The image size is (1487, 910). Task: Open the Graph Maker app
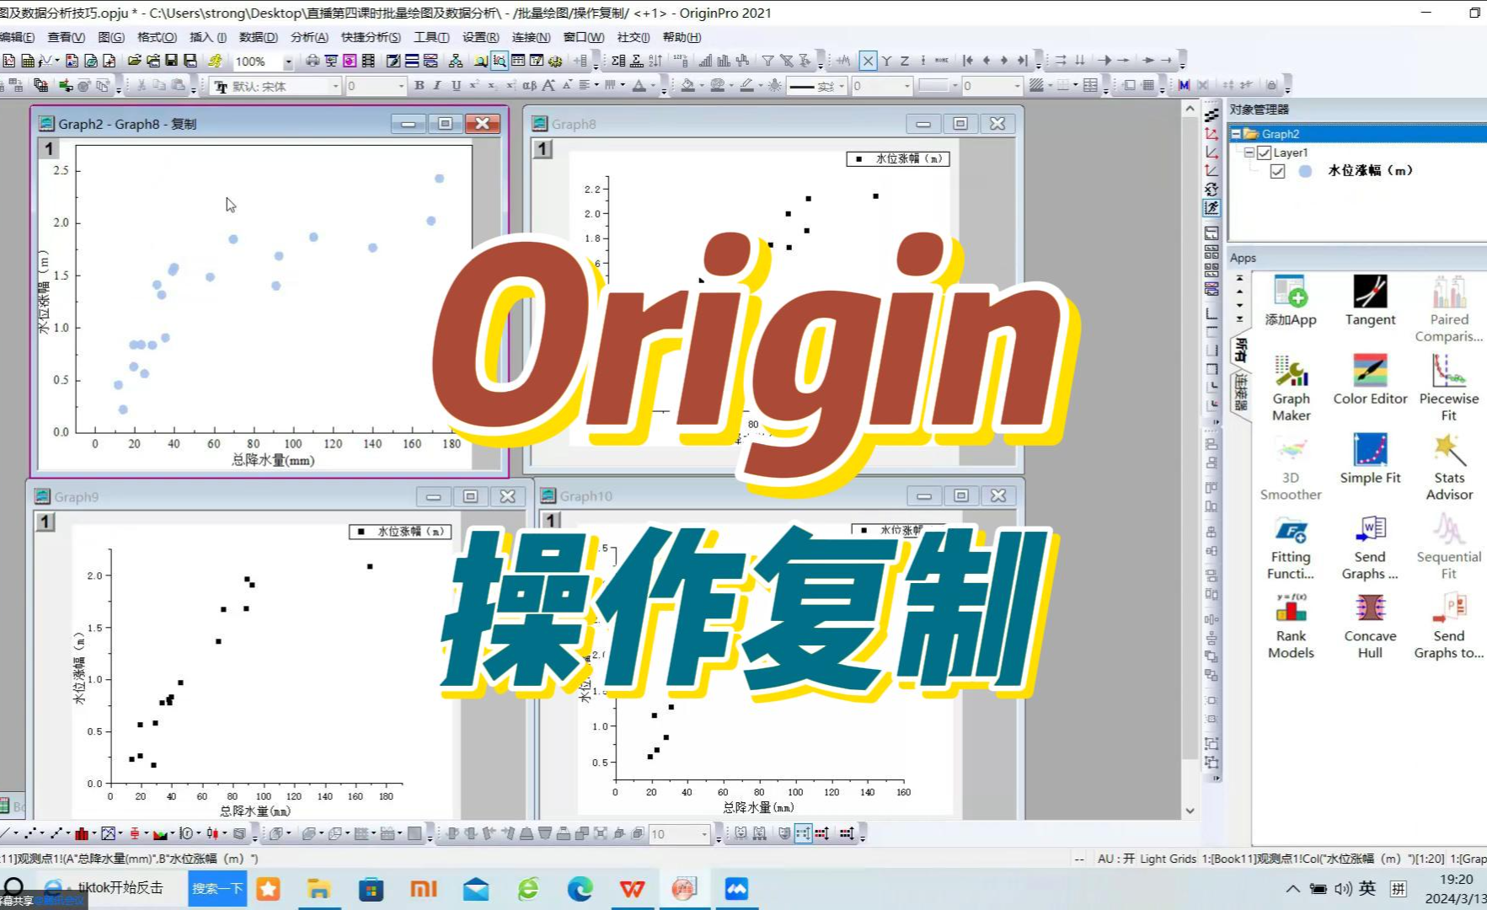[1291, 388]
